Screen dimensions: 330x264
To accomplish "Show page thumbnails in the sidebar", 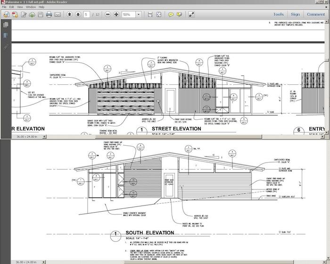I will click(x=6, y=25).
